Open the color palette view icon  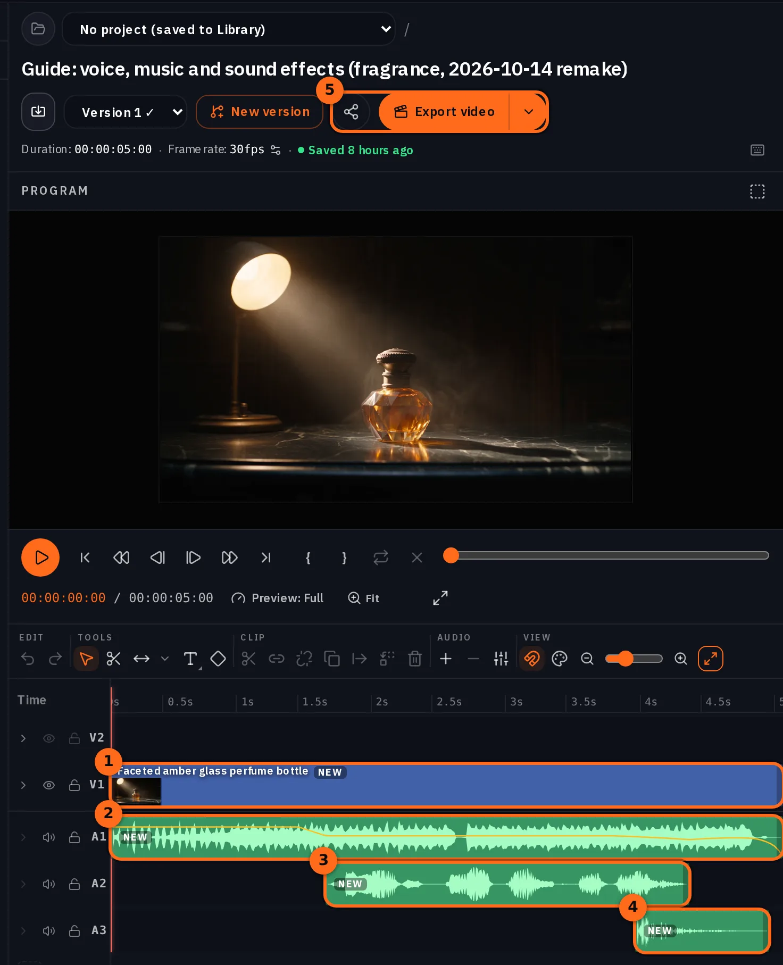560,659
